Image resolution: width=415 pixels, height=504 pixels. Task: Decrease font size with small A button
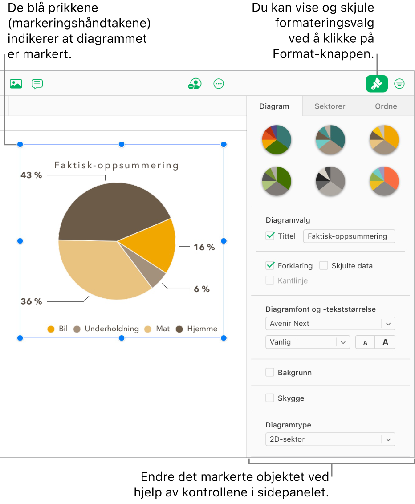(x=365, y=342)
